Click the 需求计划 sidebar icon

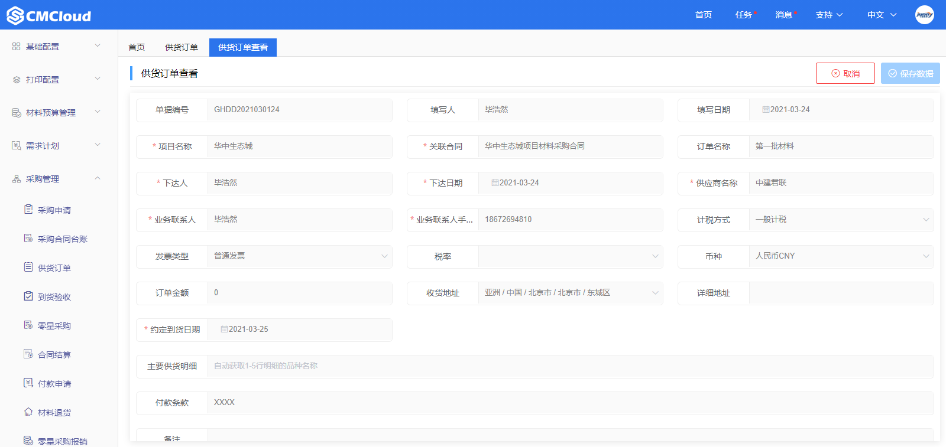click(x=17, y=146)
